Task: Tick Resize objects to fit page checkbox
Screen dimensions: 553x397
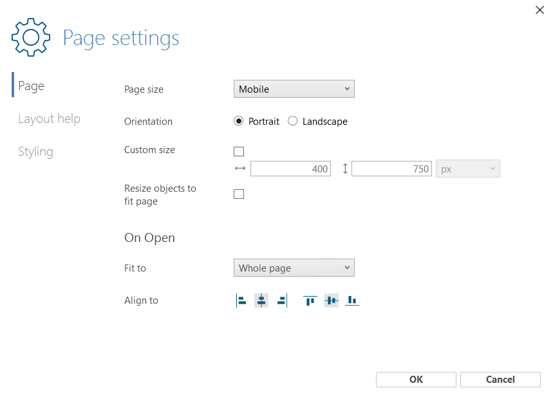Action: coord(239,194)
